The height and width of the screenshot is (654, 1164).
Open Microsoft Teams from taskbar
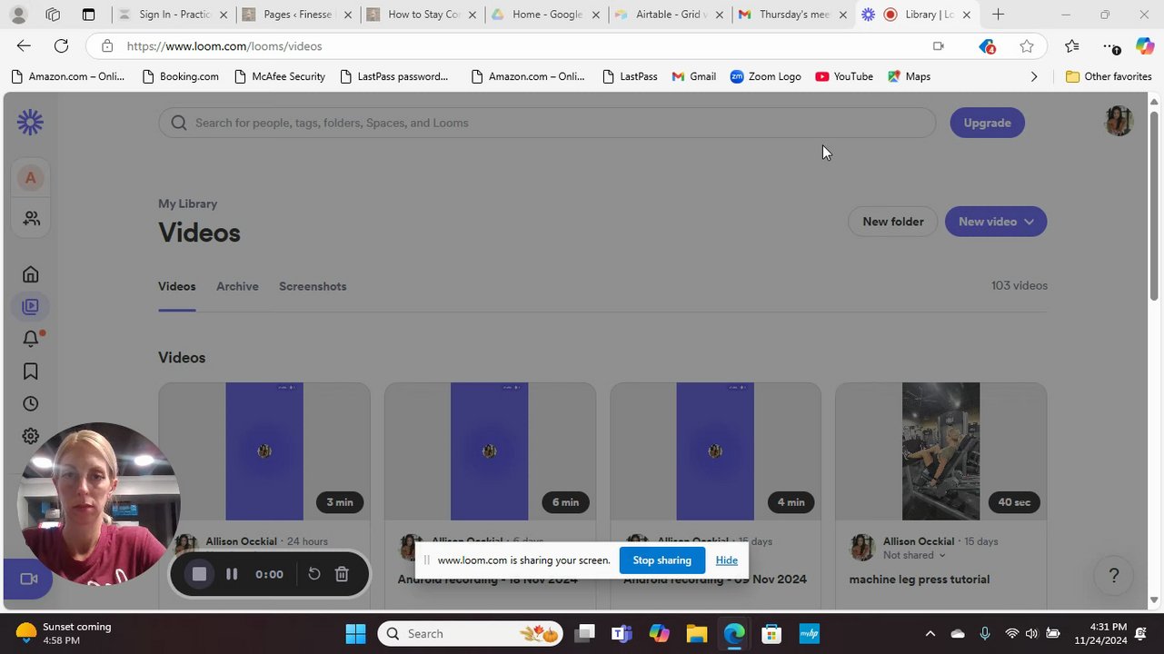pos(622,634)
